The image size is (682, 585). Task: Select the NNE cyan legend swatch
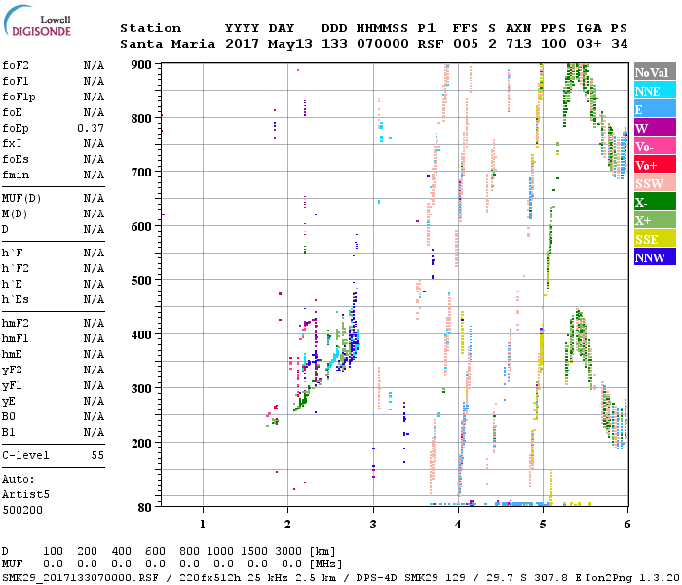click(655, 90)
